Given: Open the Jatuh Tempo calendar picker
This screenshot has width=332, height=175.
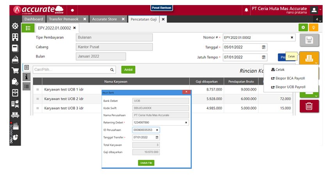Looking at the screenshot, I should [264, 57].
